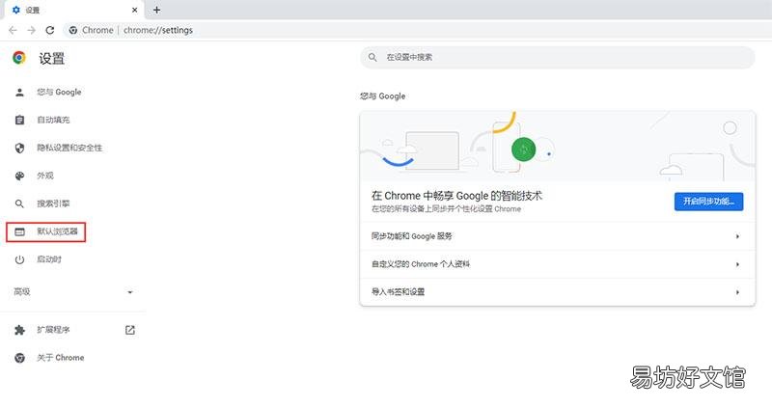Open 自动填充 clipboard icon
The image size is (772, 408).
19,120
